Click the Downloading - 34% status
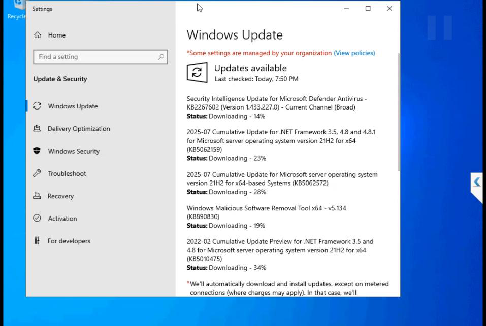 point(238,268)
